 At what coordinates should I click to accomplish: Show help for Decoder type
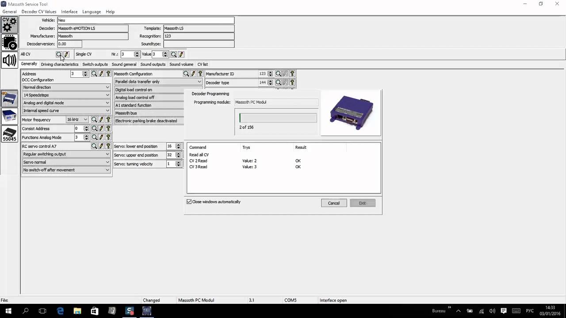pyautogui.click(x=292, y=83)
